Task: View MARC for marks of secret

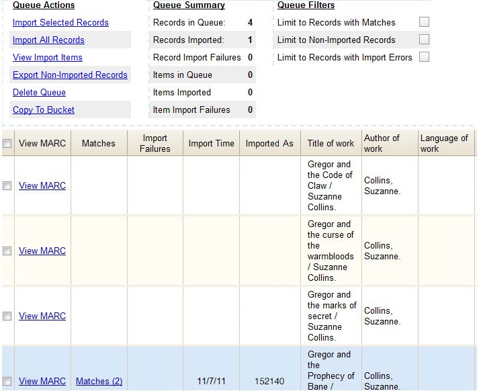Action: pos(42,316)
